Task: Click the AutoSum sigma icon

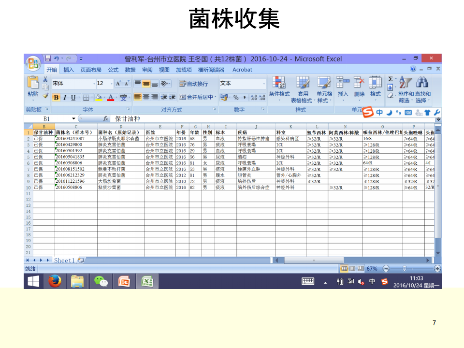Action: pyautogui.click(x=391, y=79)
